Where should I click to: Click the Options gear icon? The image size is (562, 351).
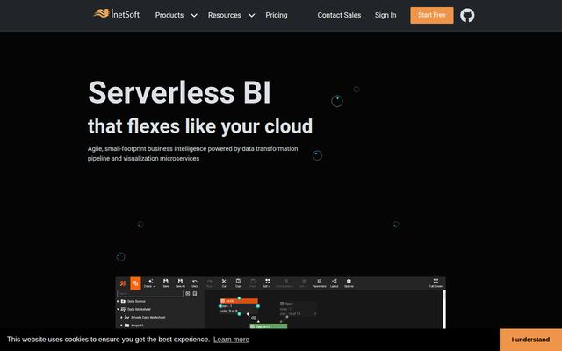[349, 283]
